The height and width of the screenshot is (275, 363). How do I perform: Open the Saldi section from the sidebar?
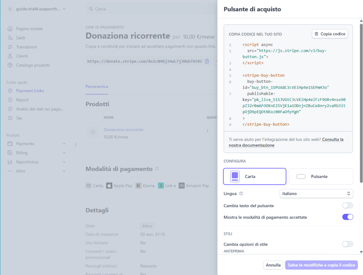[x=21, y=38]
